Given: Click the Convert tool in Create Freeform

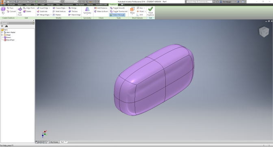Looking at the screenshot, I should pos(11,11).
